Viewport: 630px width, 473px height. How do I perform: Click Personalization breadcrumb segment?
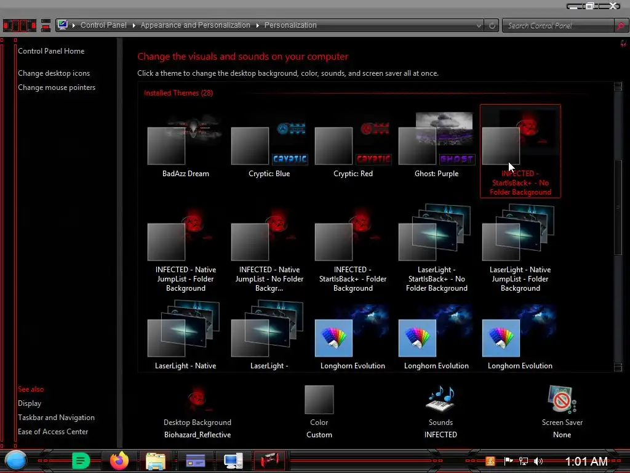point(290,25)
